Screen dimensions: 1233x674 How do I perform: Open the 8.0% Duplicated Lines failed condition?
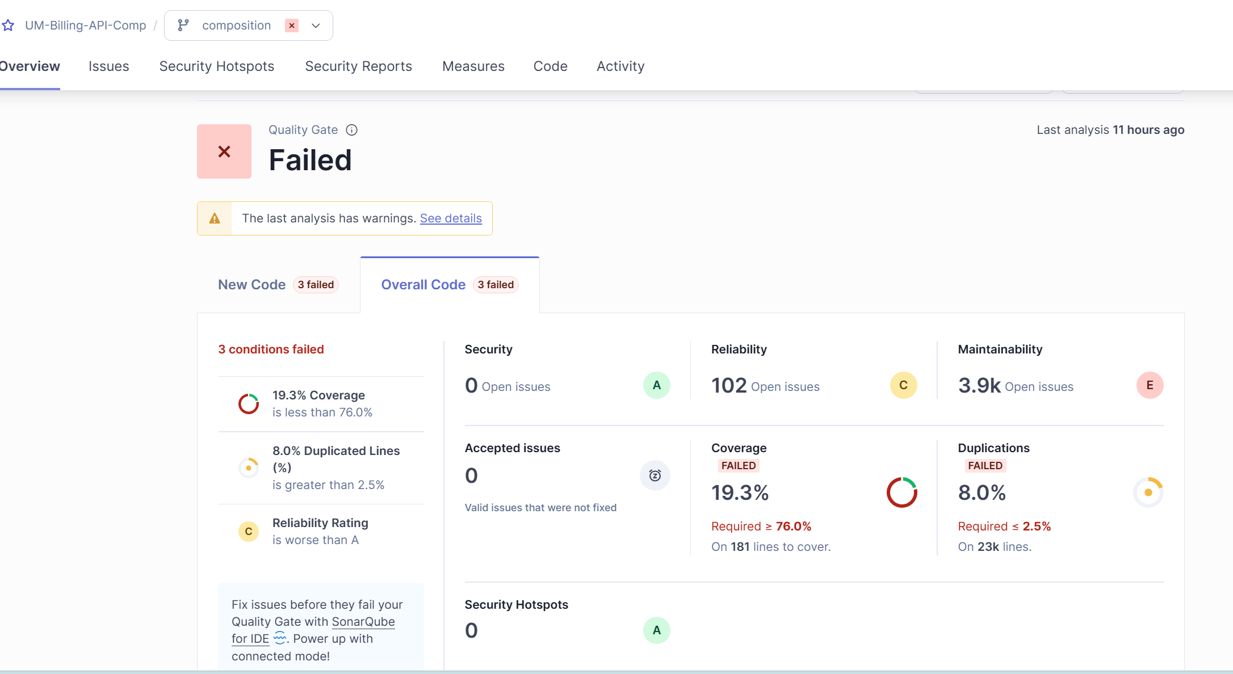321,468
